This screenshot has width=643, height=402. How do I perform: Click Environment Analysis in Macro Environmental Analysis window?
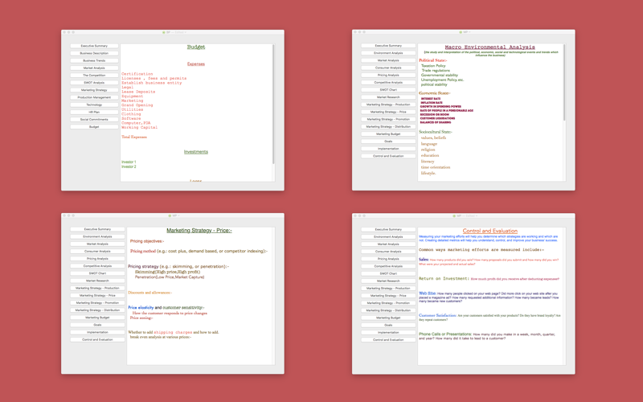(x=388, y=53)
